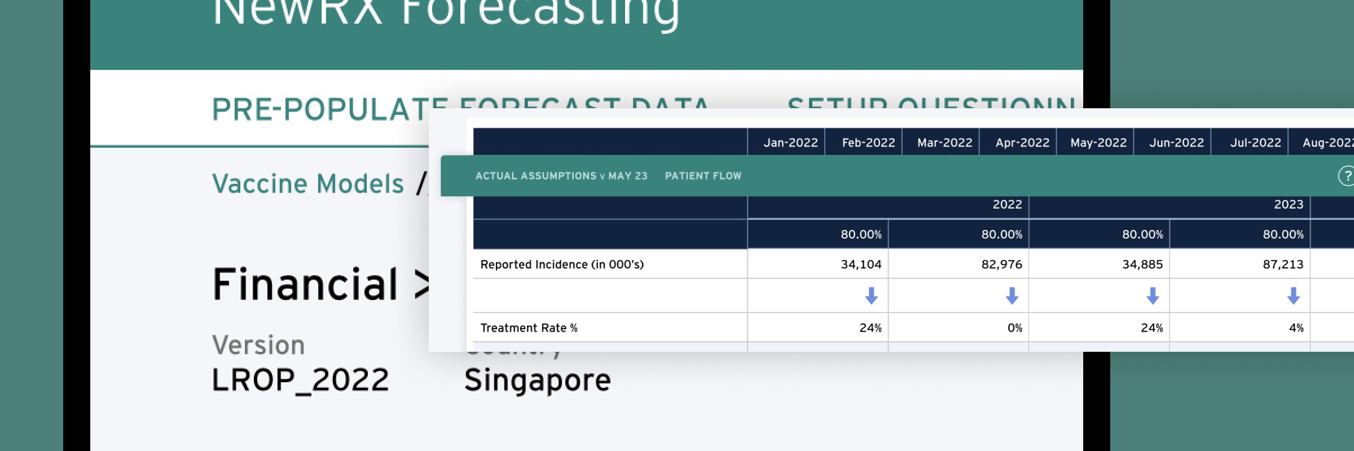
Task: Select the Mar-2022 column header
Action: tap(941, 142)
